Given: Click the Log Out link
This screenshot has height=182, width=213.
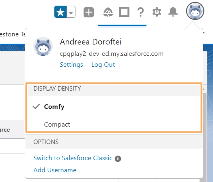Looking at the screenshot, I should coord(103,65).
